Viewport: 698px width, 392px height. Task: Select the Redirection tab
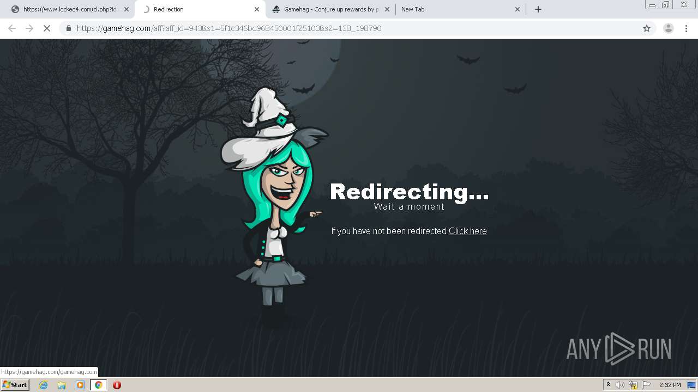(200, 9)
